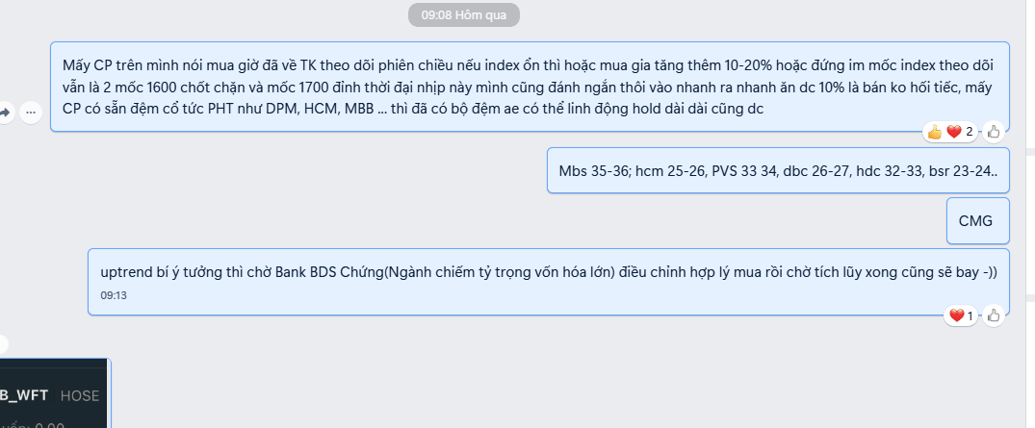The height and width of the screenshot is (428, 1035).
Task: Click the forward arrow beside the first message
Action: point(6,113)
